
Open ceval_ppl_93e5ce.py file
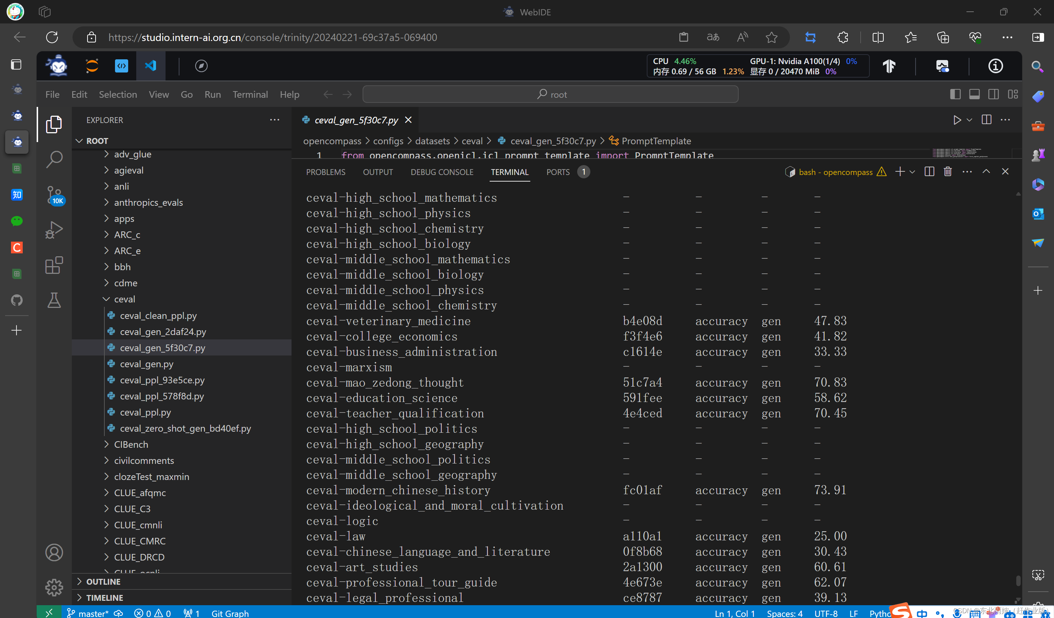coord(162,380)
